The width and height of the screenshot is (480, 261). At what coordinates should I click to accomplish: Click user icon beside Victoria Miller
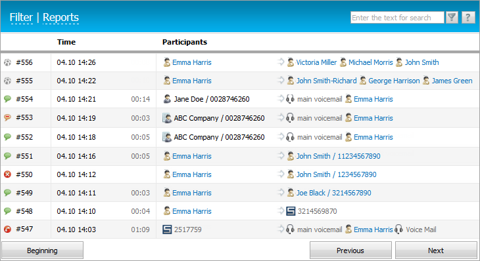(x=291, y=62)
